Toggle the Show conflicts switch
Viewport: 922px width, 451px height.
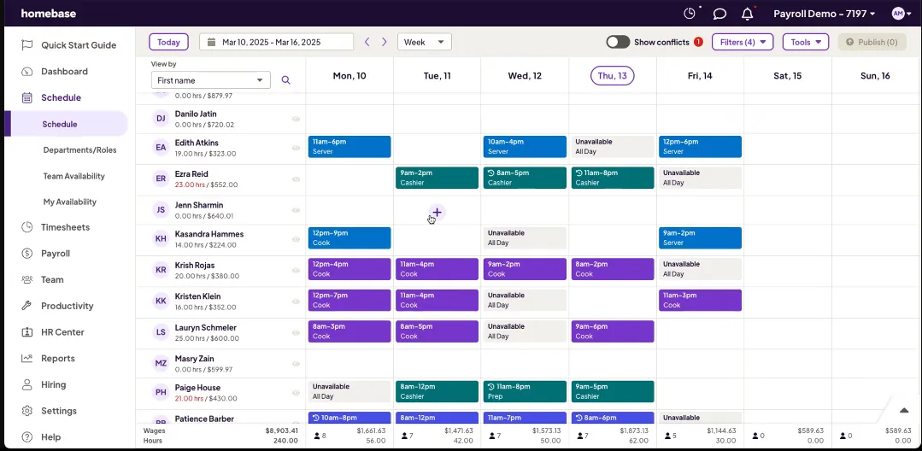point(617,42)
